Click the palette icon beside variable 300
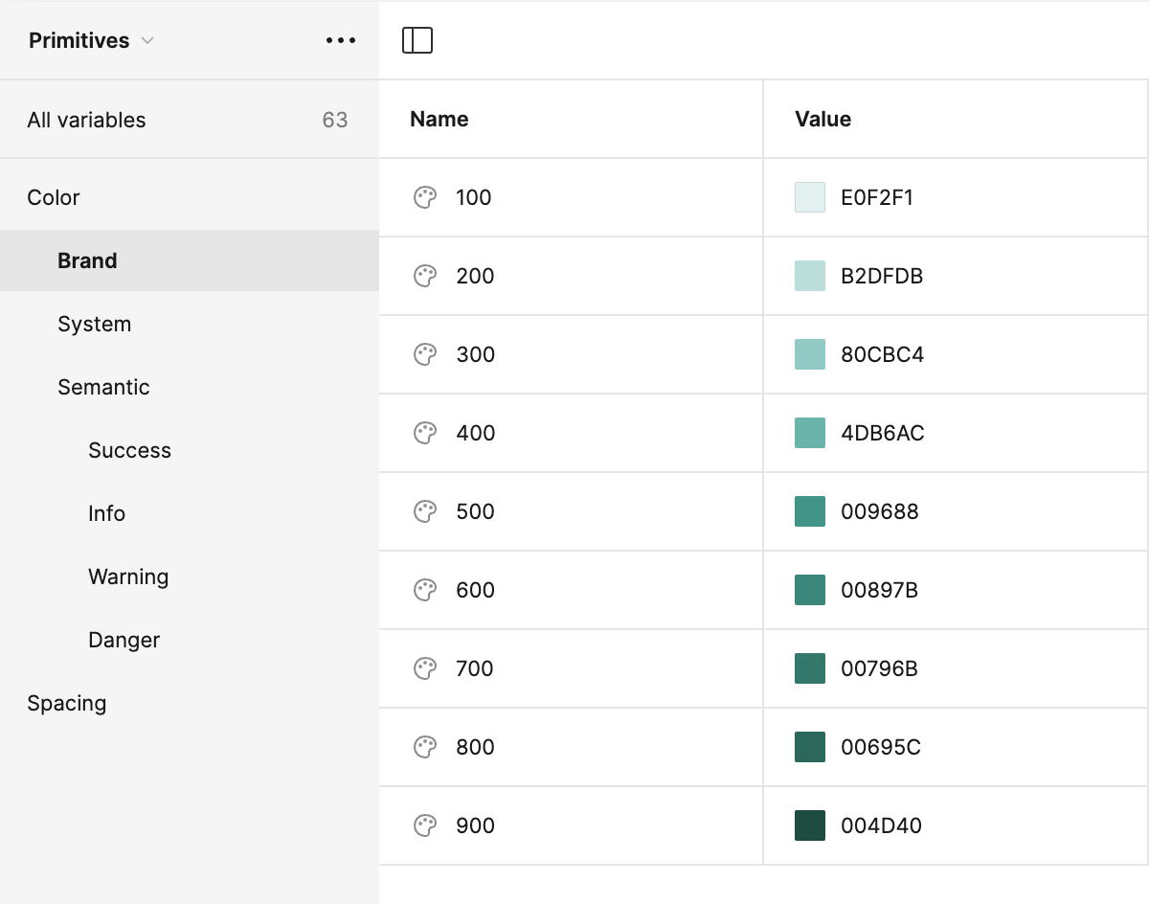 coord(425,354)
